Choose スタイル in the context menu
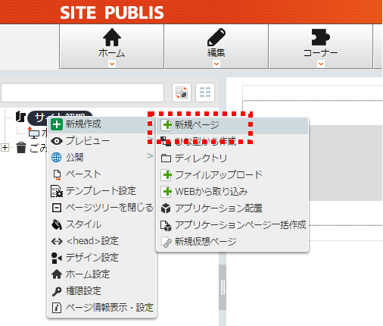Screen dimensions: 383x326 [x=101, y=224]
